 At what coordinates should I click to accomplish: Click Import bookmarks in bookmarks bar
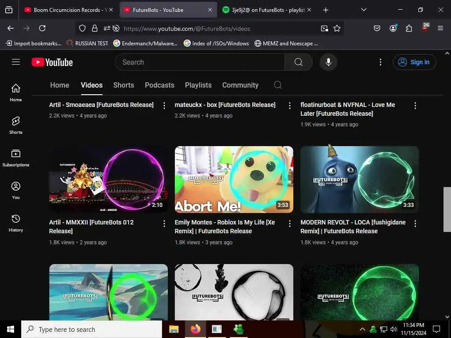point(33,44)
